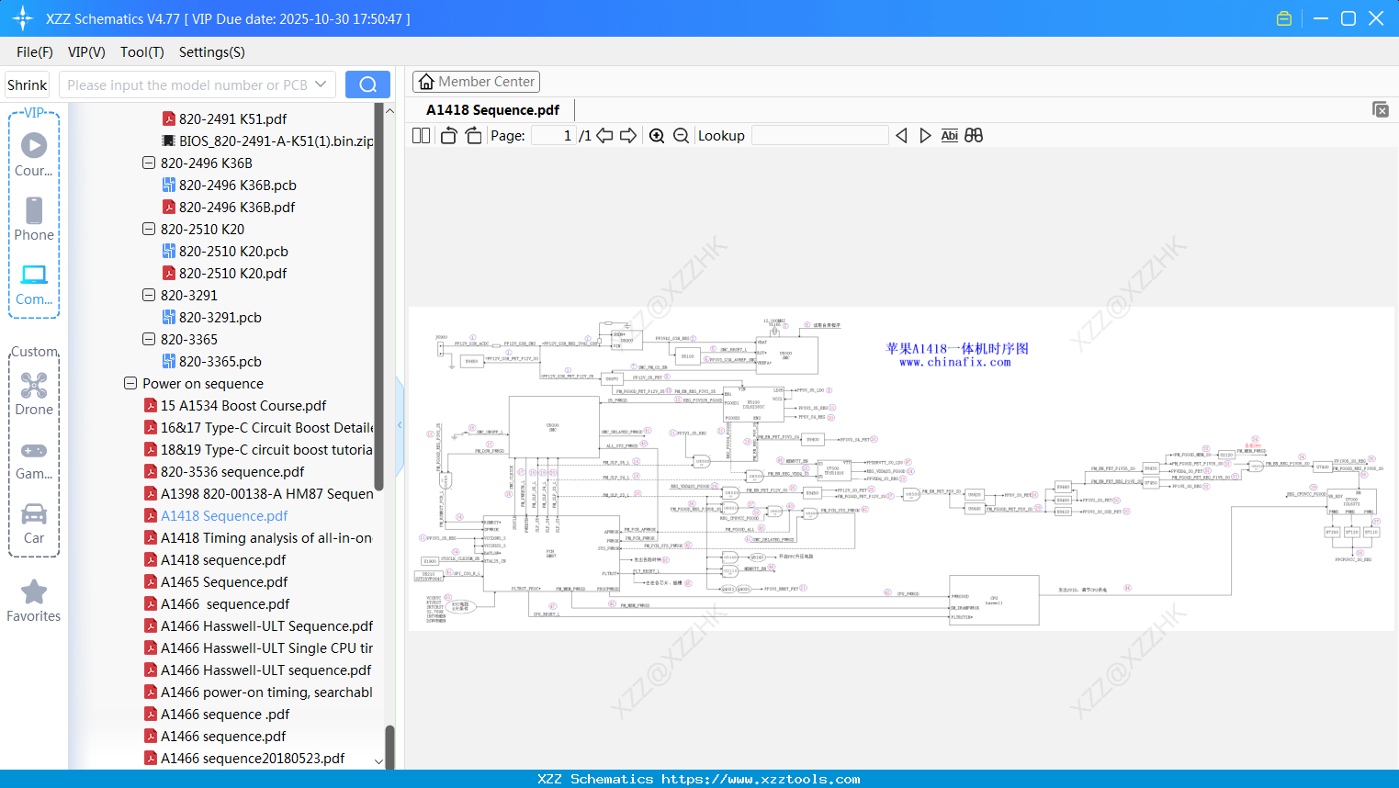This screenshot has width=1399, height=788.
Task: Open the www.xzztools.com link in status bar
Action: pyautogui.click(x=761, y=779)
